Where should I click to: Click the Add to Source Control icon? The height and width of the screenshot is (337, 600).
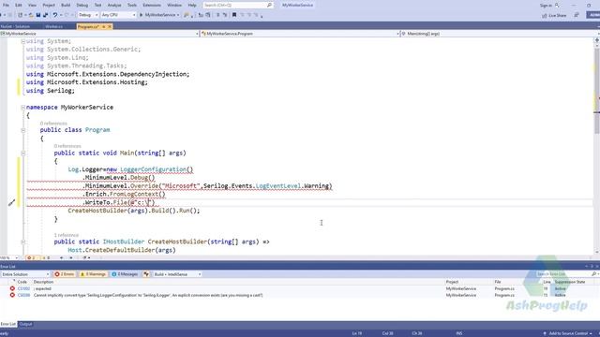click(x=545, y=333)
